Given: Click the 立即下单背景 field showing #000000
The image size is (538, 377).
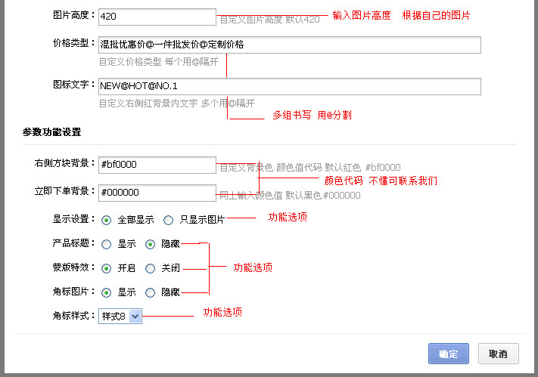Looking at the screenshot, I should [157, 193].
